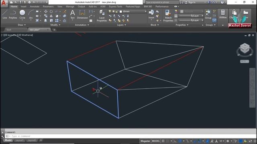Activate Match Properties tool
The height and width of the screenshot is (144, 257).
[x=168, y=16]
